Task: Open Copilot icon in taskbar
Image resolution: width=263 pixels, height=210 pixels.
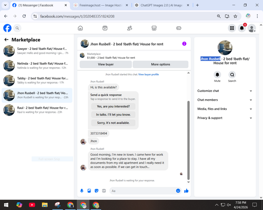Action: pos(19,205)
